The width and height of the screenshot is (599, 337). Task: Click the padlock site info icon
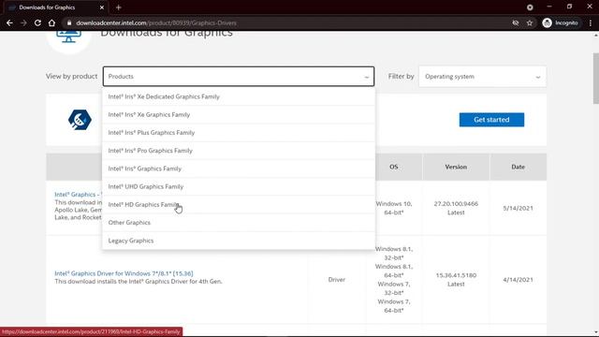[x=69, y=22]
